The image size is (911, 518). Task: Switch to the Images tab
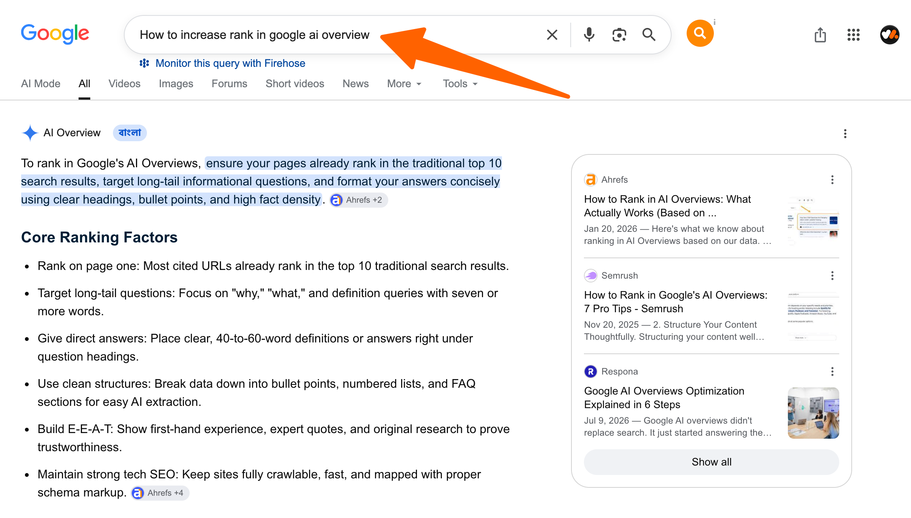click(176, 83)
